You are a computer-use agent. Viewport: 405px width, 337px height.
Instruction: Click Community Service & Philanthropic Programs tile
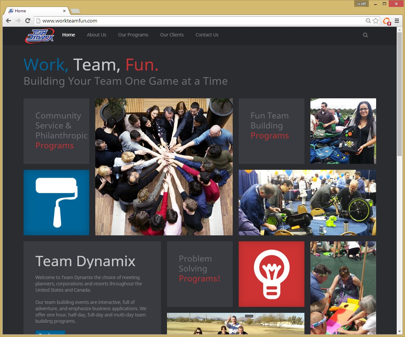[56, 131]
